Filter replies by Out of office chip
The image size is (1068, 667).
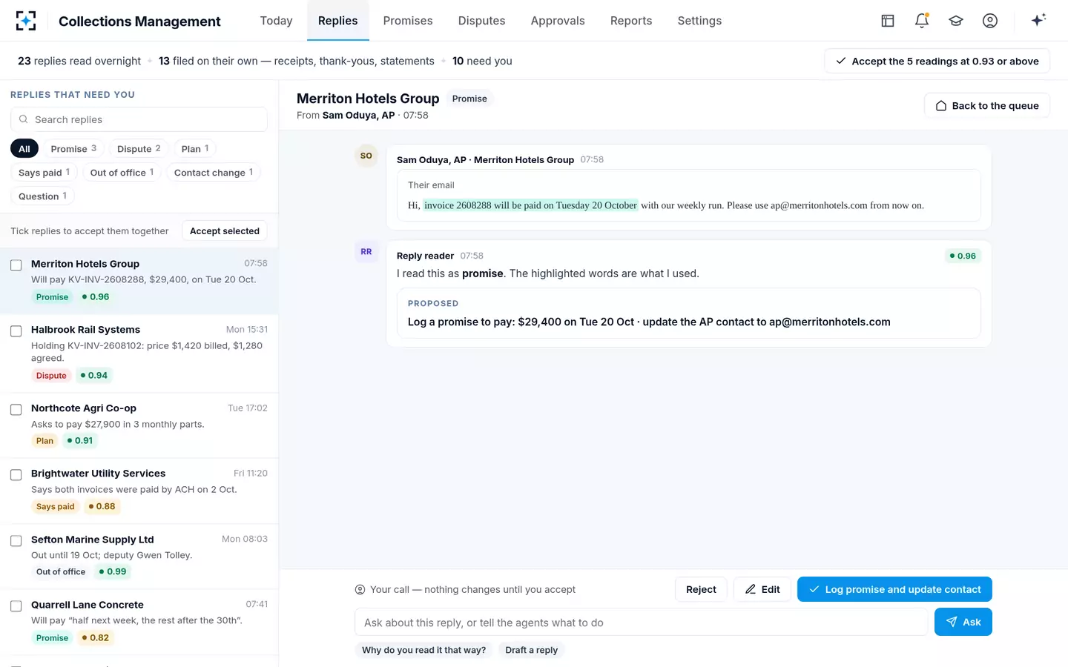pos(122,173)
